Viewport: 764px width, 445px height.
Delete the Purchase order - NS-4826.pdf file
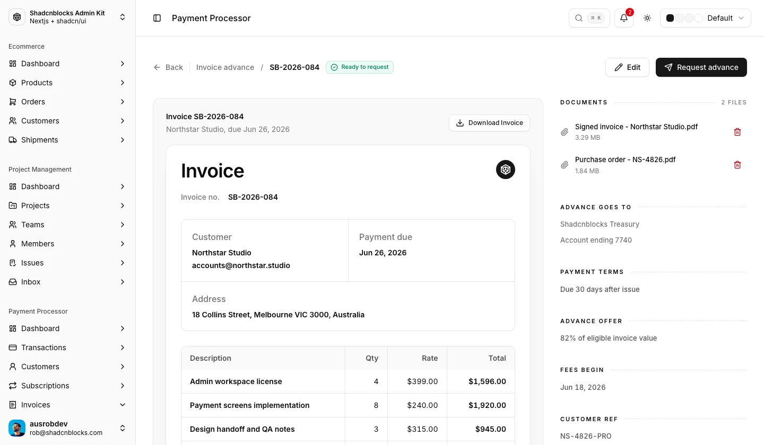[x=737, y=165]
